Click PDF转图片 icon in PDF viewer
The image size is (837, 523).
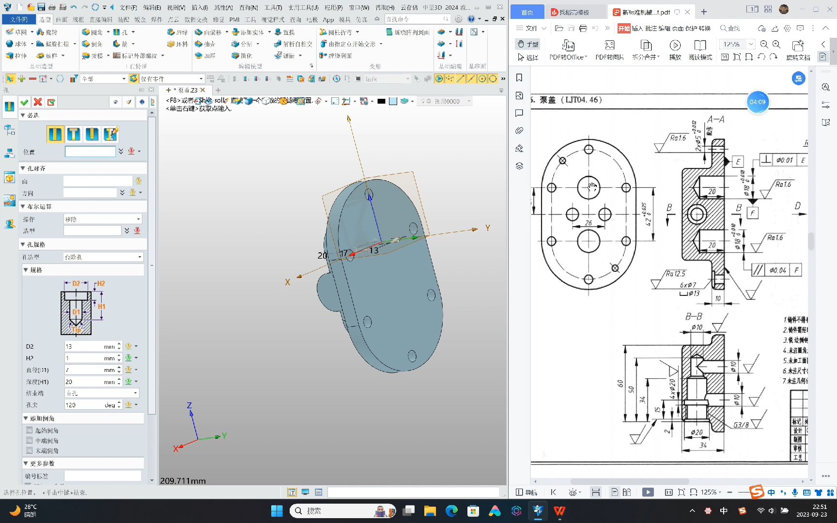click(609, 50)
